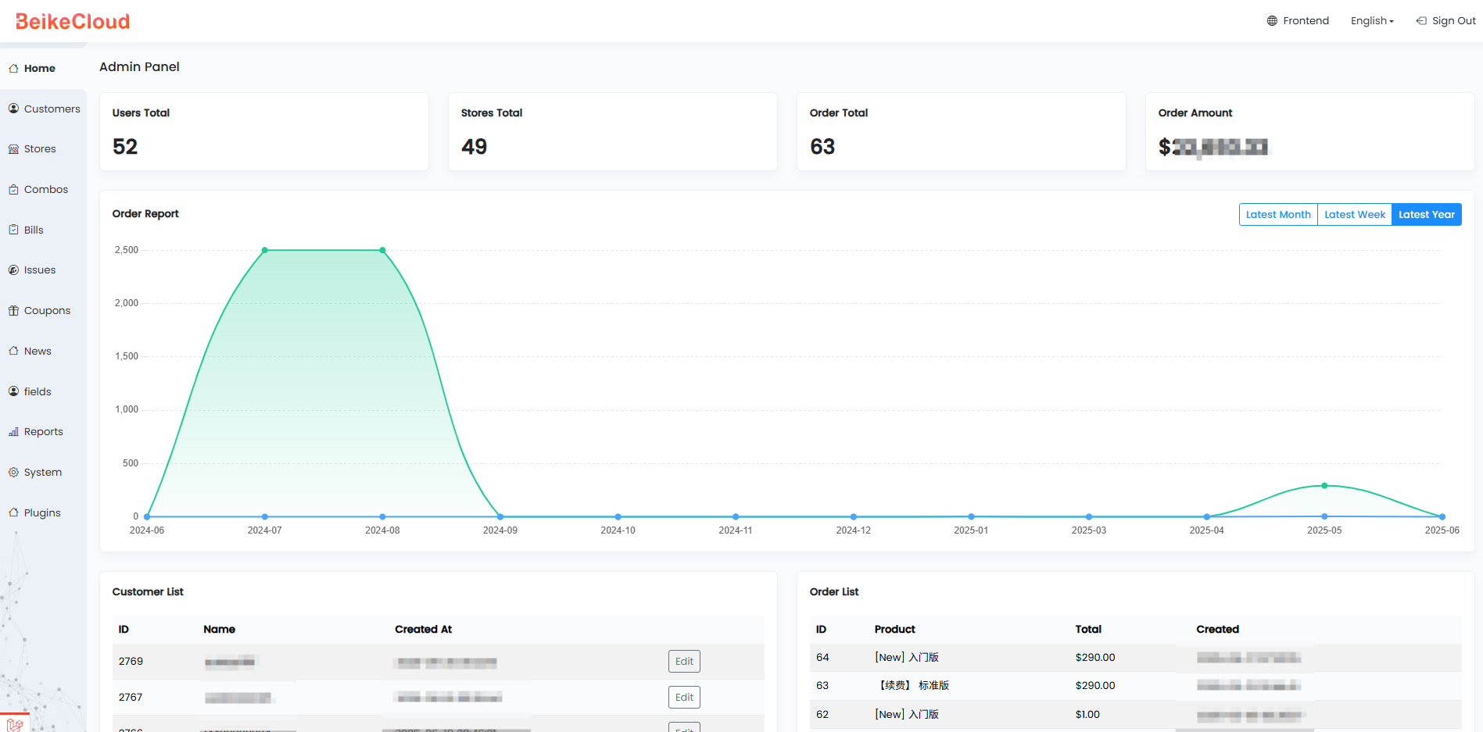Screen dimensions: 1483x732
Task: Open Bills via its clipboard icon
Action: coord(13,230)
